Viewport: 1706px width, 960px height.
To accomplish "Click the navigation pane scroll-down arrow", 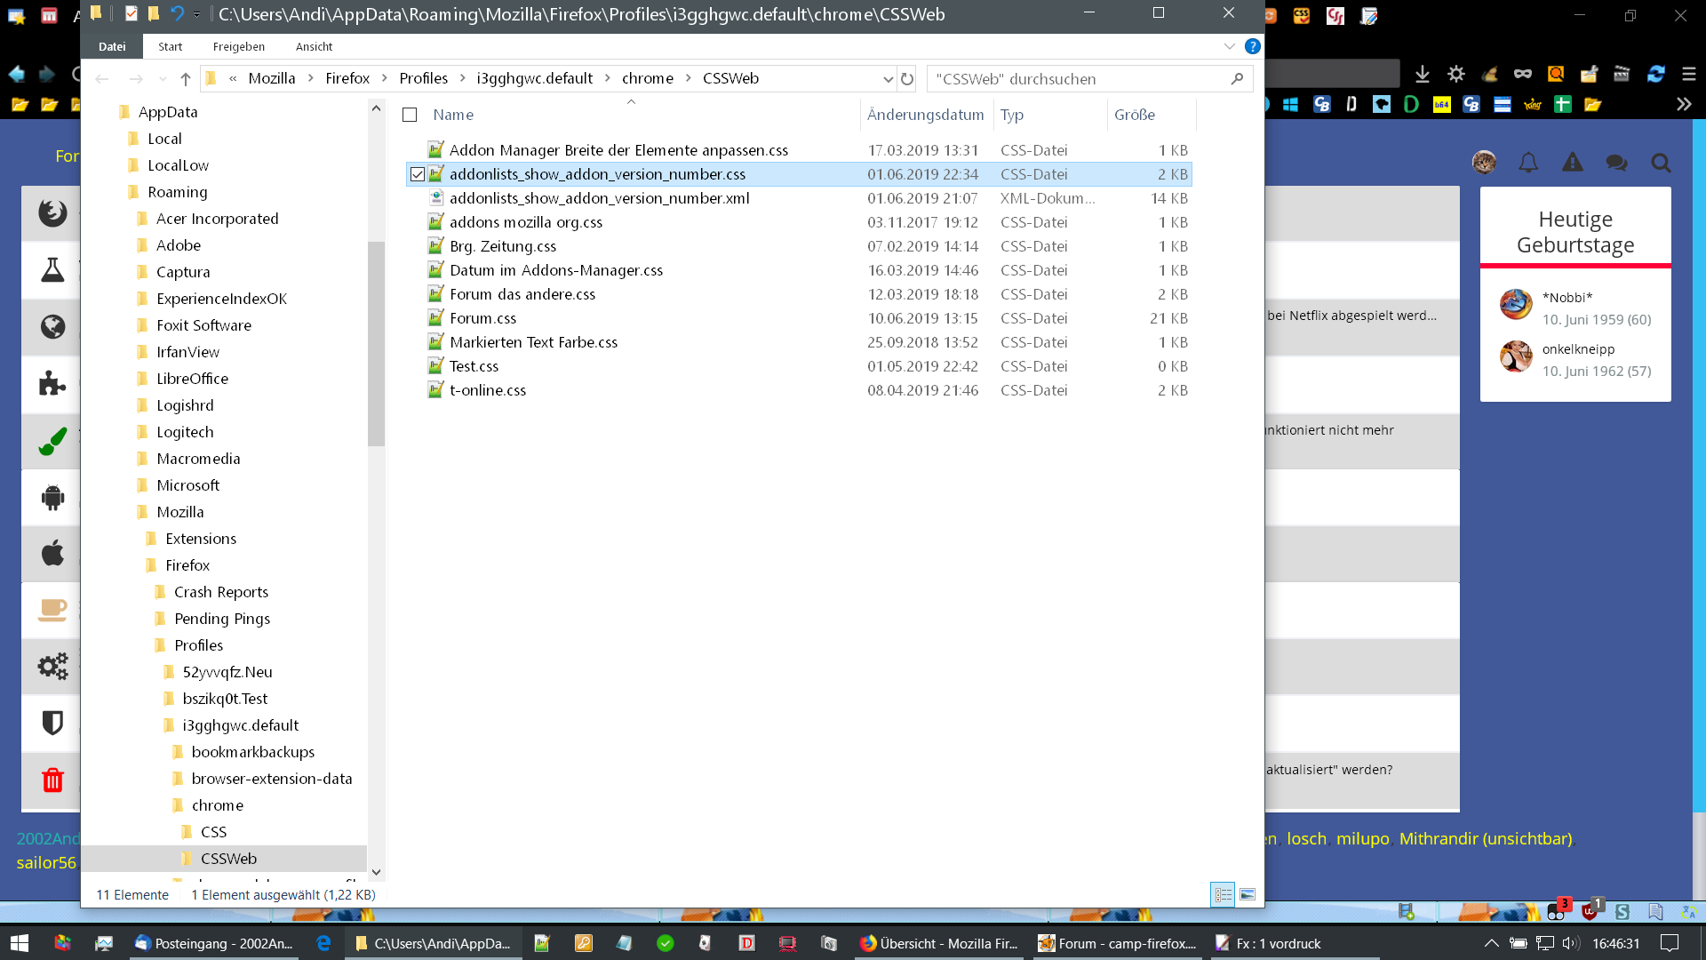I will click(376, 872).
